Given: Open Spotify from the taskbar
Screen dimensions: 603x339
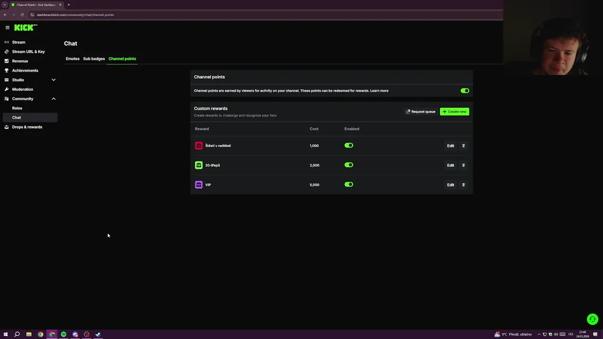Looking at the screenshot, I should tap(64, 334).
